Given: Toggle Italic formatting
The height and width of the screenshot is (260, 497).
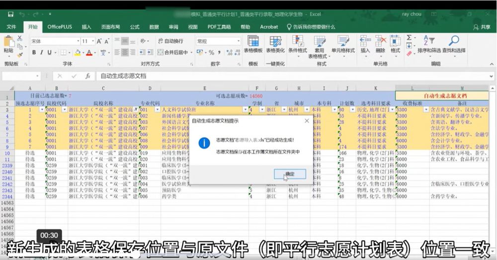Looking at the screenshot, I should 42,53.
